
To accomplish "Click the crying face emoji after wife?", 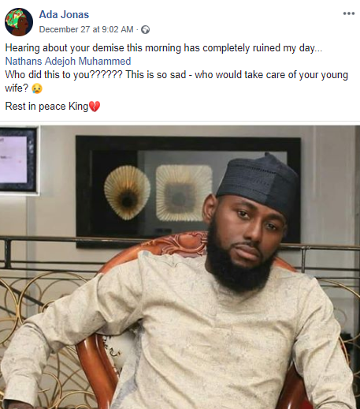I will 37,88.
